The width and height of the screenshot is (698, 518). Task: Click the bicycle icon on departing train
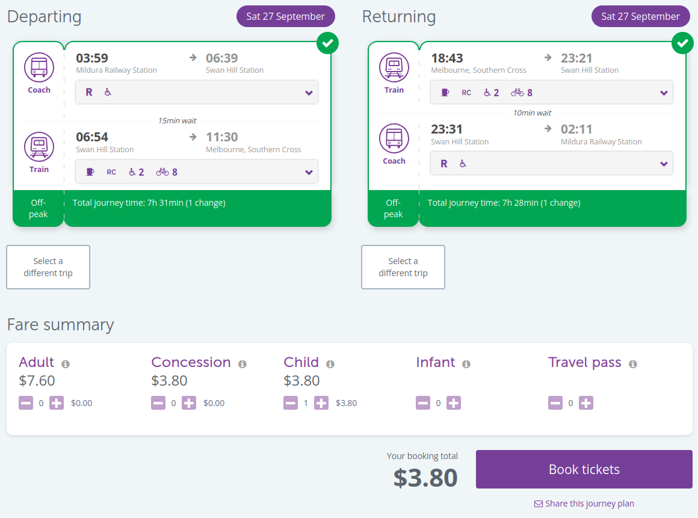coord(162,172)
